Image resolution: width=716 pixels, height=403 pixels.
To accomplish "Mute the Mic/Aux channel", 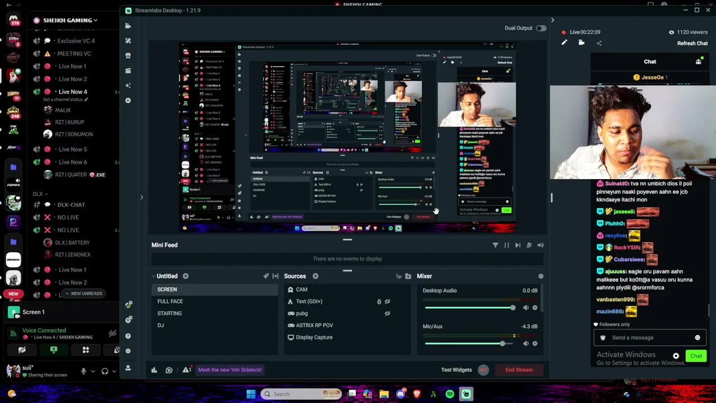I will [526, 344].
